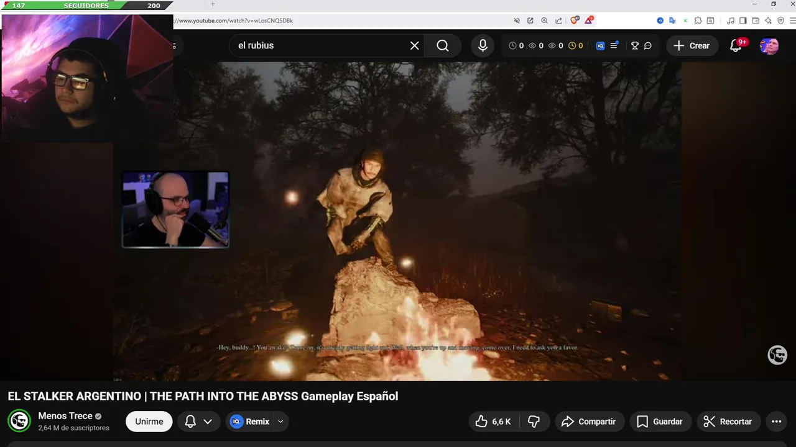Open the three-dots more actions menu

(x=777, y=422)
